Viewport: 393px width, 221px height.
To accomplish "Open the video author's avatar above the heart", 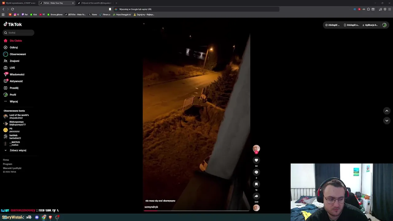I will [x=256, y=149].
